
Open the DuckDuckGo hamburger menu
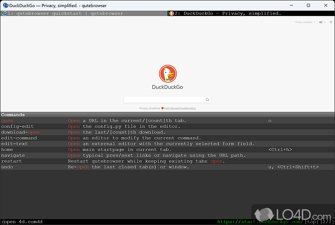click(x=331, y=22)
